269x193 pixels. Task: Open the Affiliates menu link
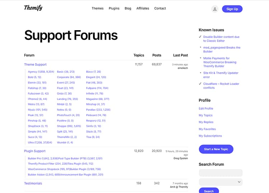143,8
